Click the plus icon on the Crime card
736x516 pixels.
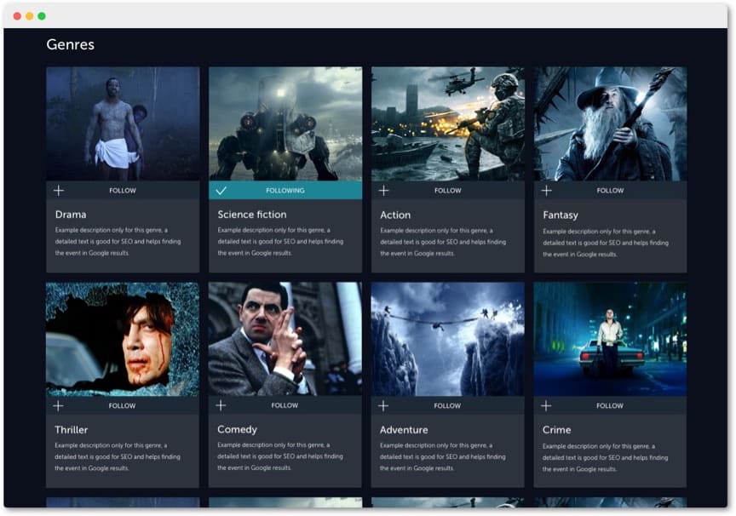click(x=546, y=406)
